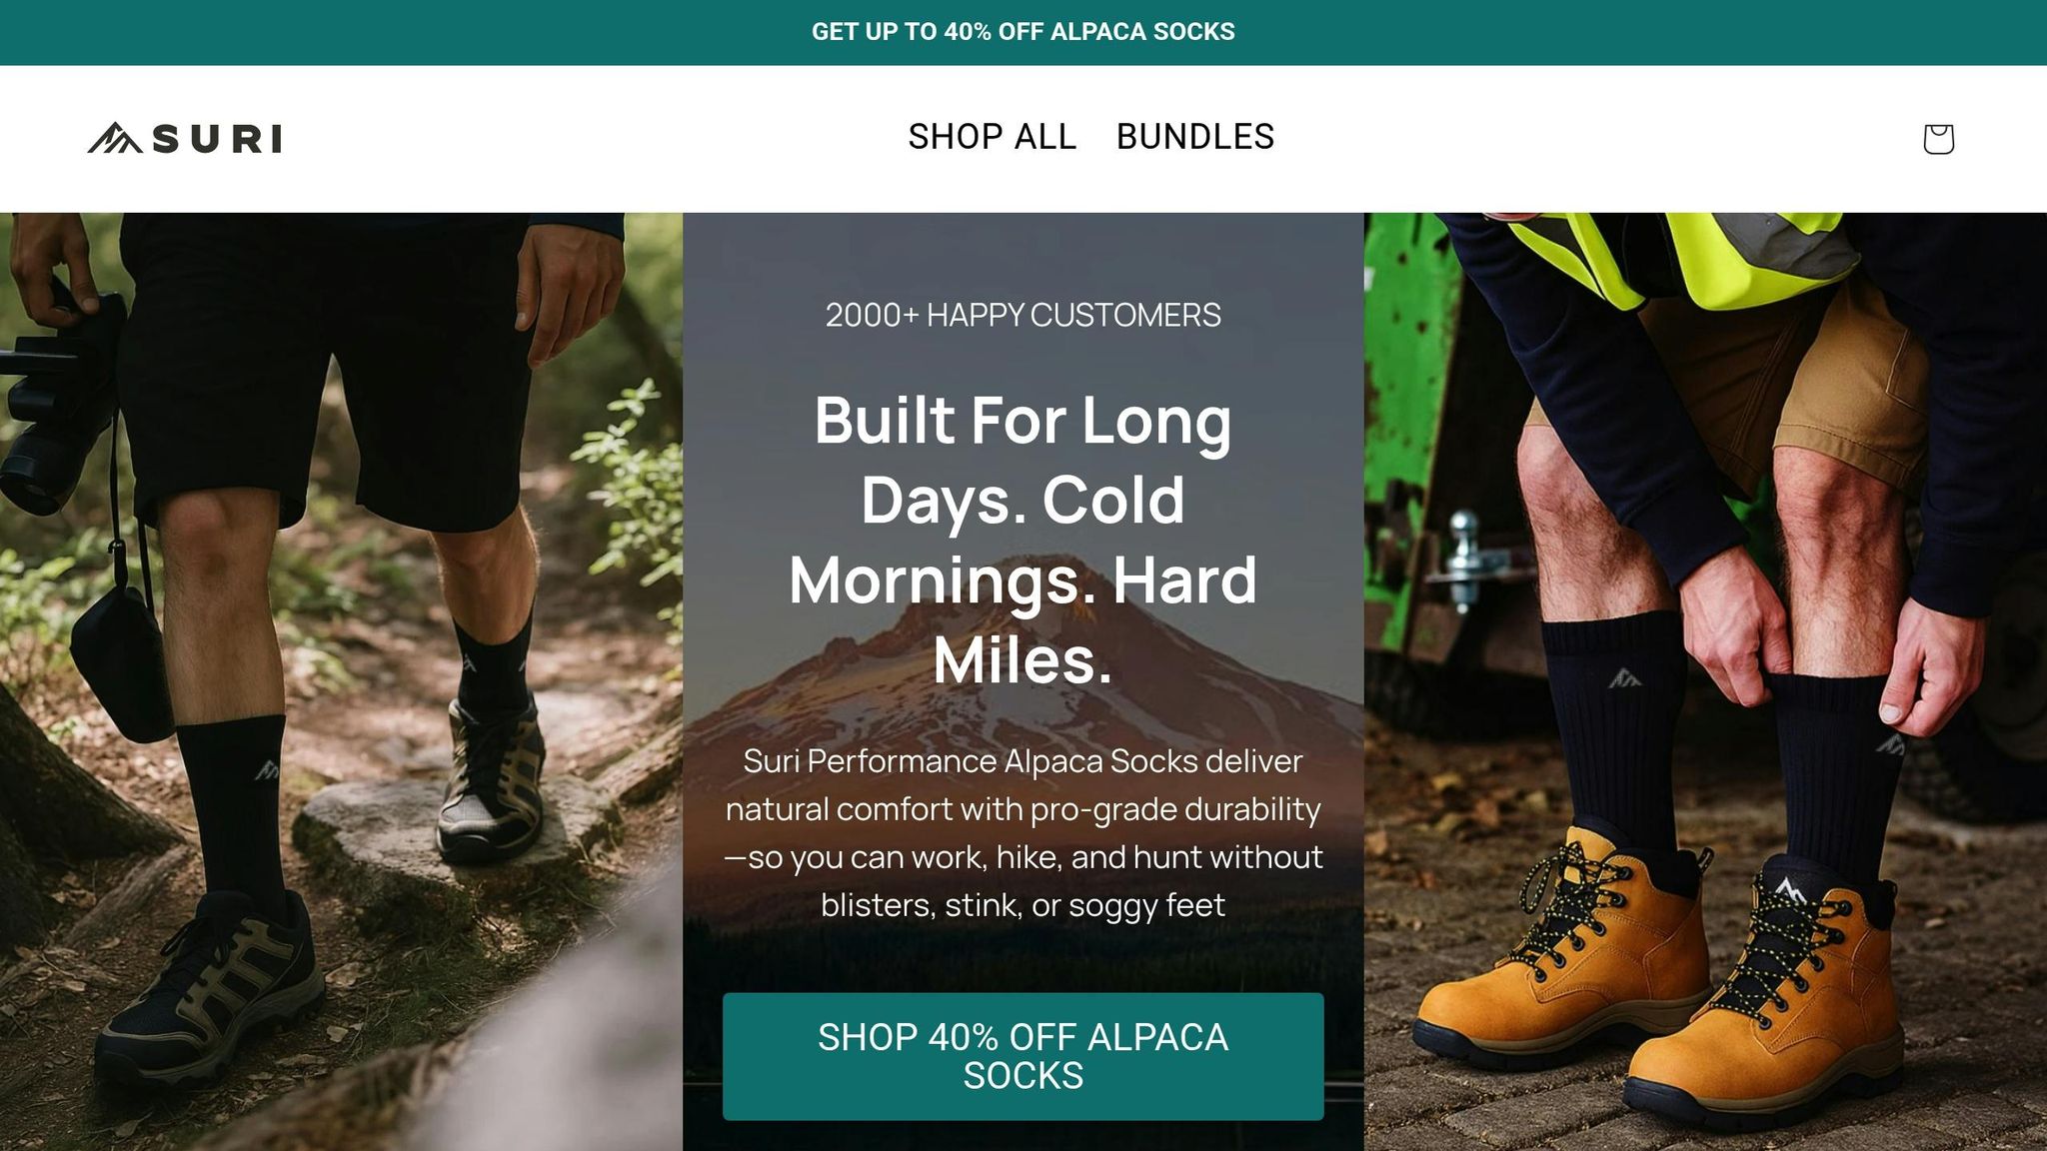Click the Built For Long Days headline

[1023, 540]
